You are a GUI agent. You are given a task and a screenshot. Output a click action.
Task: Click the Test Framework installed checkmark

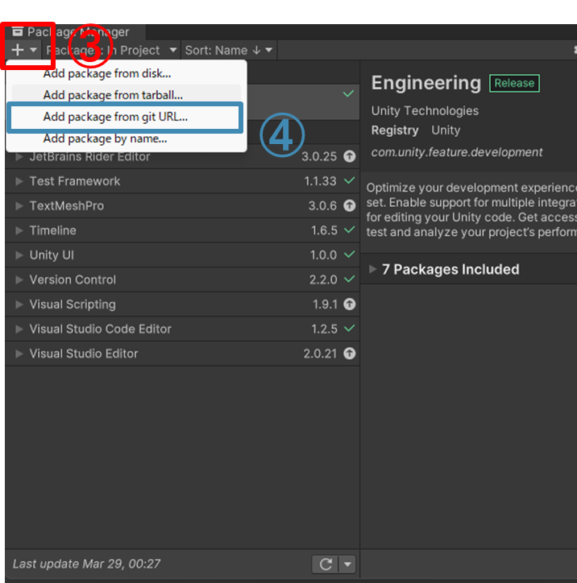(349, 181)
